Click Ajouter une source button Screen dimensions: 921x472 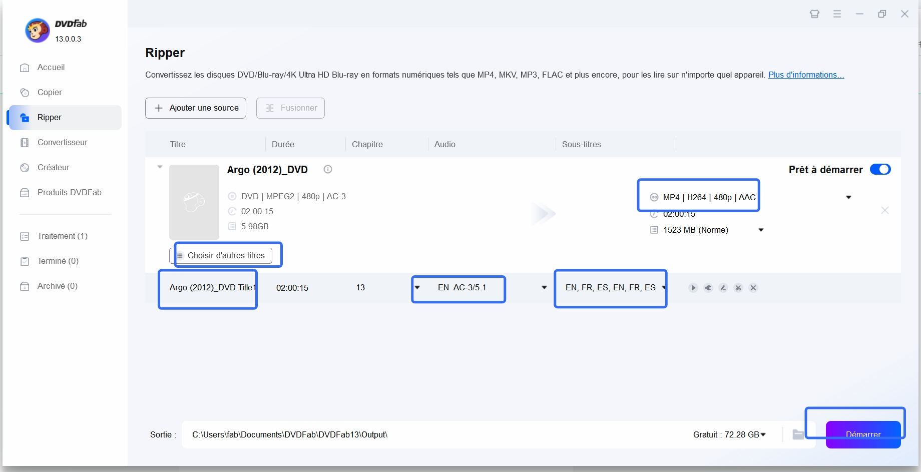click(196, 108)
